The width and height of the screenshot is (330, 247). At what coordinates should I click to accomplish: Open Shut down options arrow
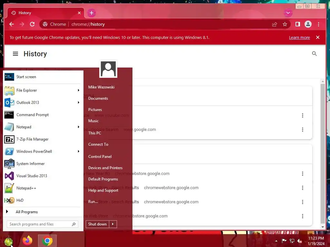tap(113, 224)
